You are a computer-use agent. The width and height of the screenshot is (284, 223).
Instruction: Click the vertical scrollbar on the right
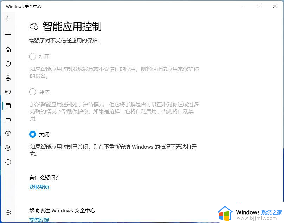pos(282,88)
